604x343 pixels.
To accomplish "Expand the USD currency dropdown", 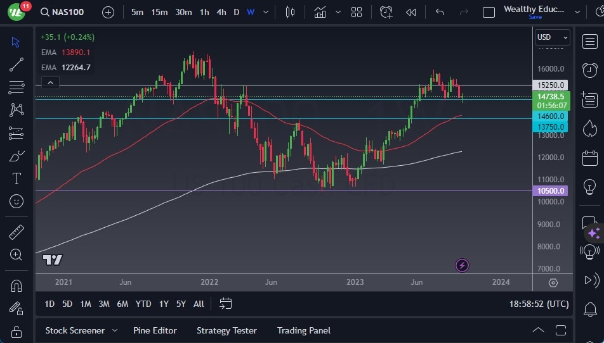I will pyautogui.click(x=551, y=37).
